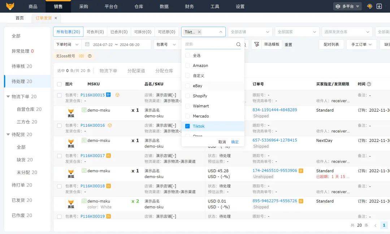Close the 订单发货 tab
Image resolution: width=390 pixels, height=234 pixels.
click(x=56, y=18)
